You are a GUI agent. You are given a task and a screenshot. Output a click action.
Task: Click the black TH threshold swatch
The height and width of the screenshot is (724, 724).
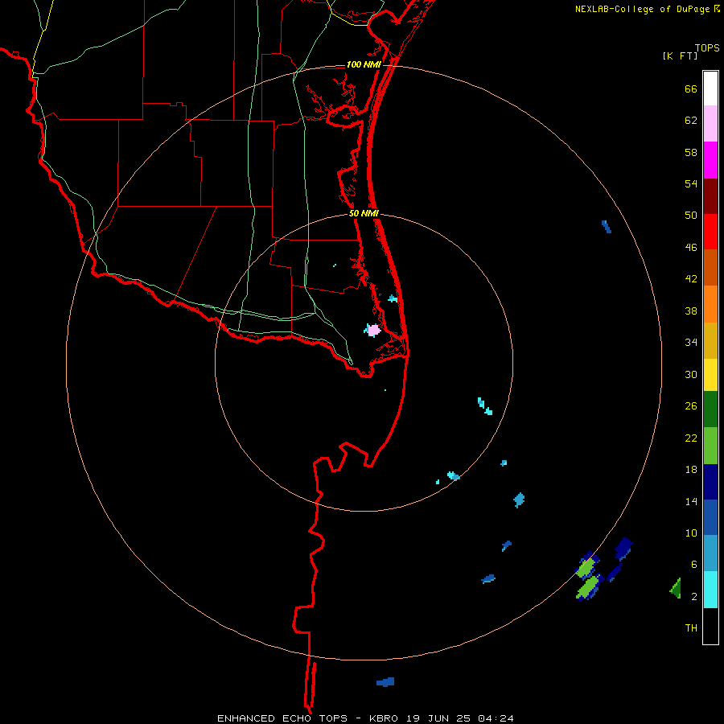(x=710, y=626)
